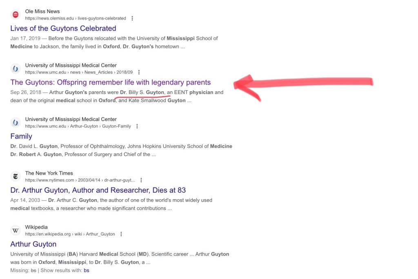Open the three-dot menu for the New York Times result

pyautogui.click(x=141, y=180)
